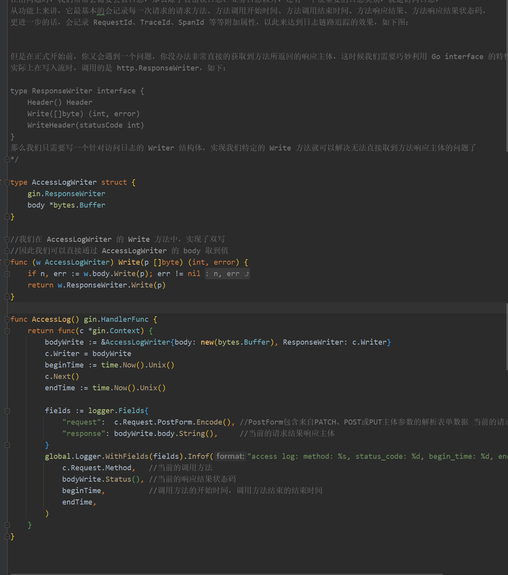
Task: Click 'gin.ResponseWriter' embedded field
Action: [x=67, y=194]
